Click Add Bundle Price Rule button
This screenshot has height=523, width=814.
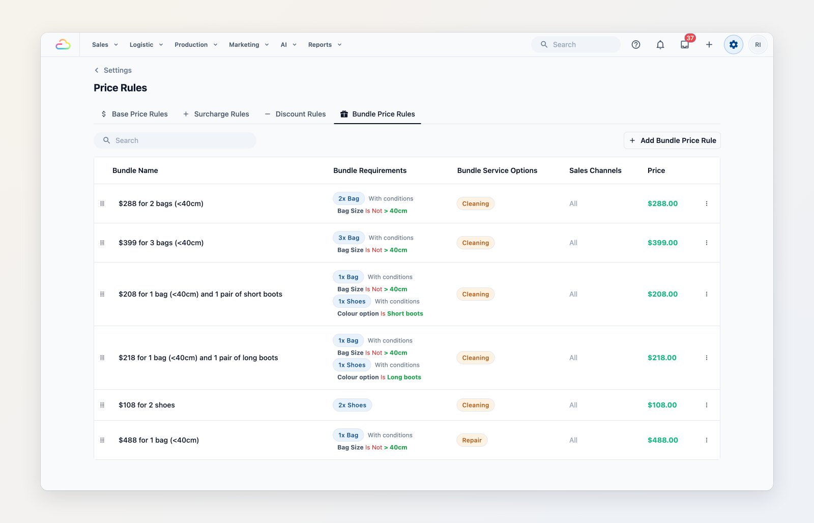[x=672, y=140]
